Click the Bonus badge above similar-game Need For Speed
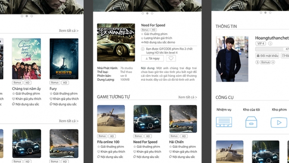Screen dimensions: 289x163 pyautogui.click(x=138, y=136)
